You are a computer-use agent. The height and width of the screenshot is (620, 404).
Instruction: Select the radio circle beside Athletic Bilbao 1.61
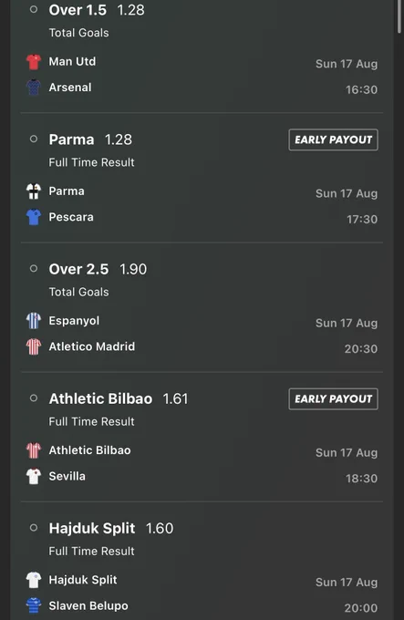pyautogui.click(x=34, y=398)
